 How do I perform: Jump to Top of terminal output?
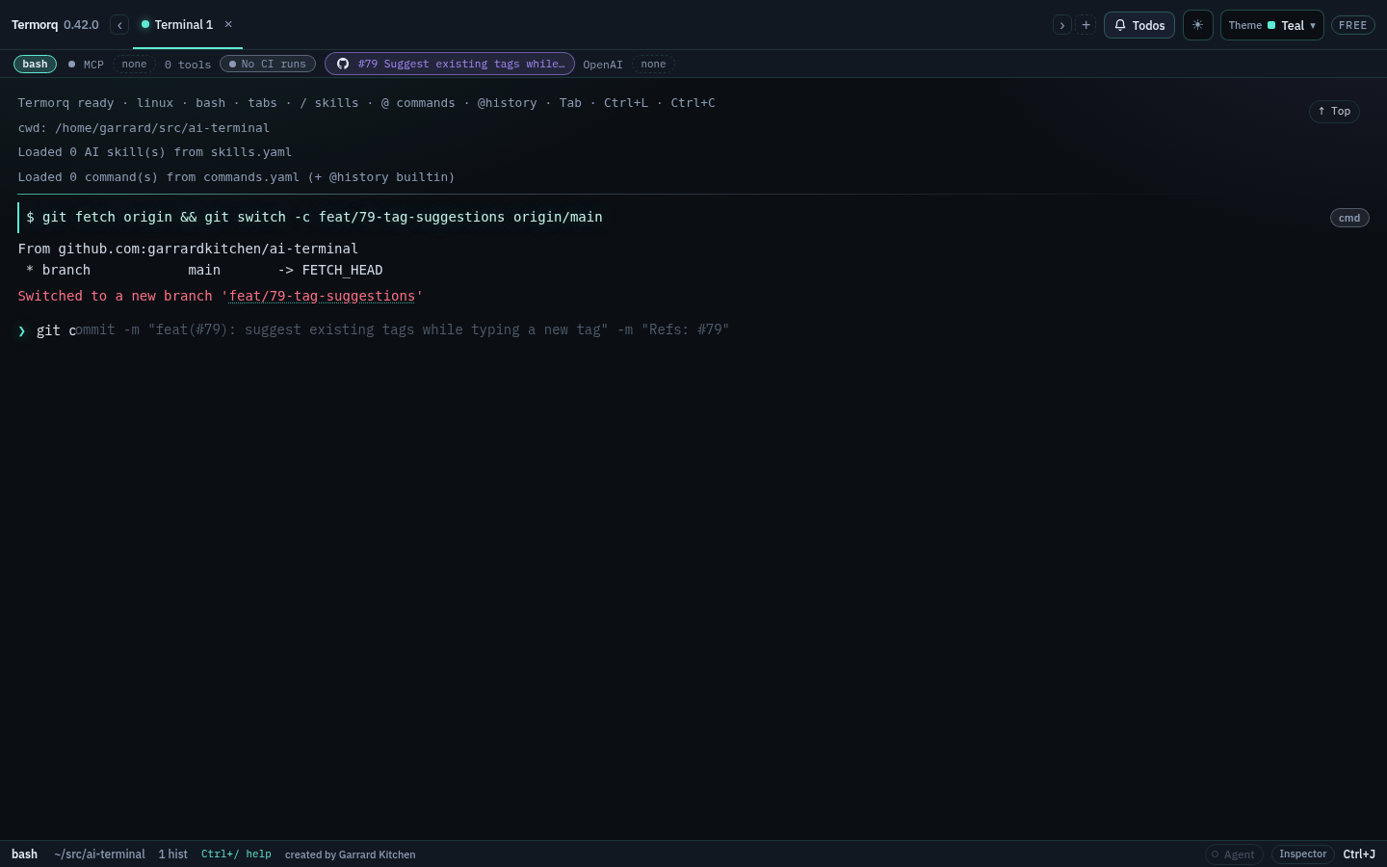(x=1334, y=112)
